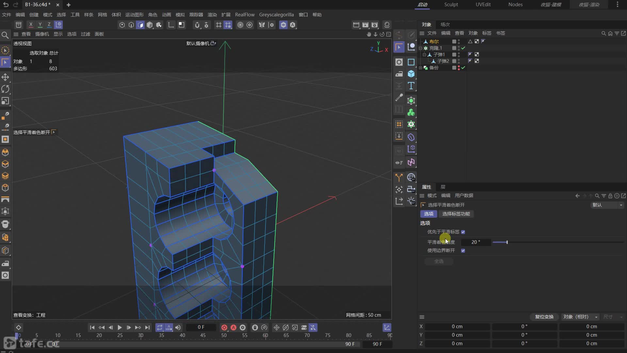
Task: Click the Record Active Objects button
Action: click(x=224, y=328)
